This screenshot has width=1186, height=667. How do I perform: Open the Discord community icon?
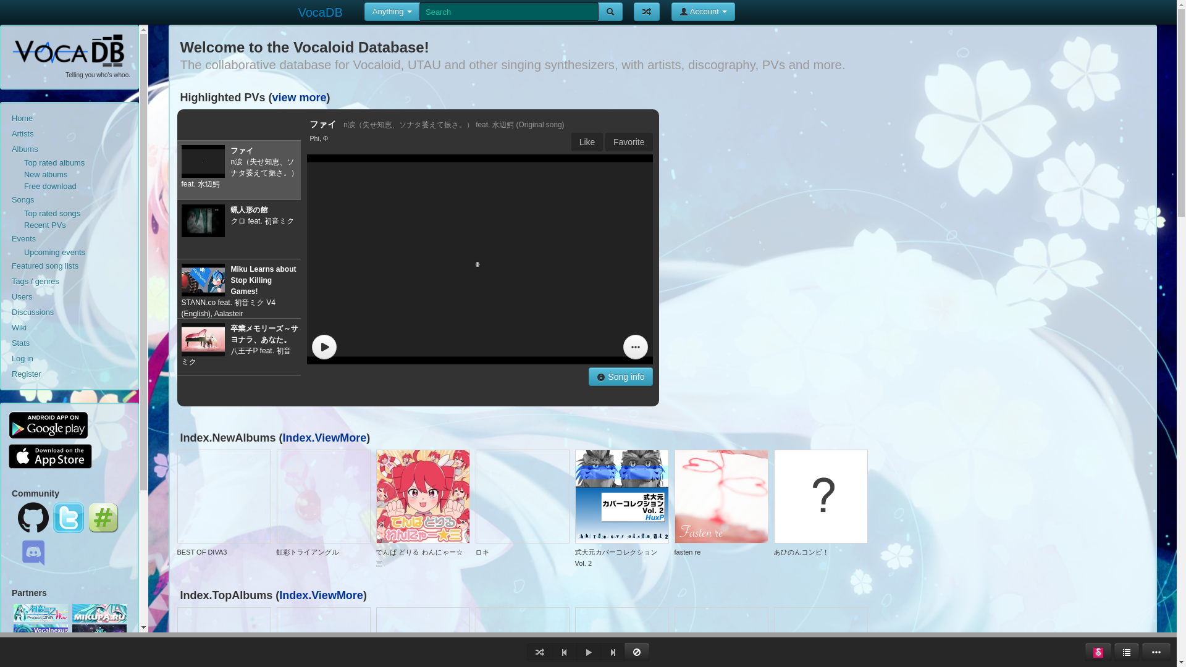[33, 553]
